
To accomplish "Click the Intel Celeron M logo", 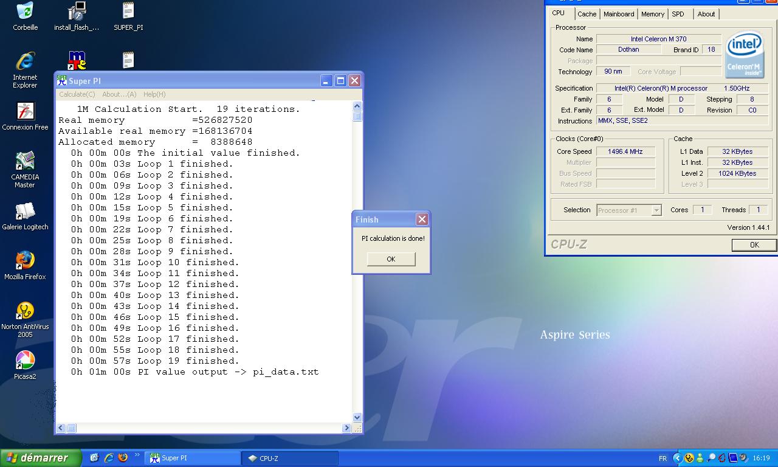I will point(745,55).
